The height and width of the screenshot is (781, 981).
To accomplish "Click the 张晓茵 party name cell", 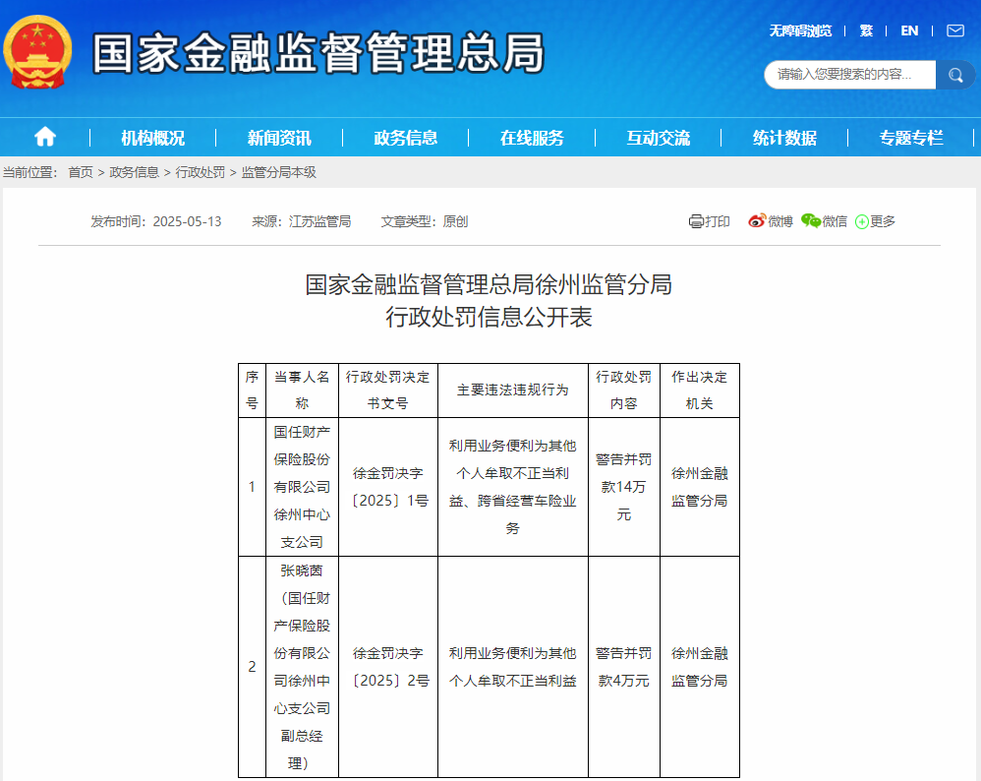I will click(x=302, y=667).
